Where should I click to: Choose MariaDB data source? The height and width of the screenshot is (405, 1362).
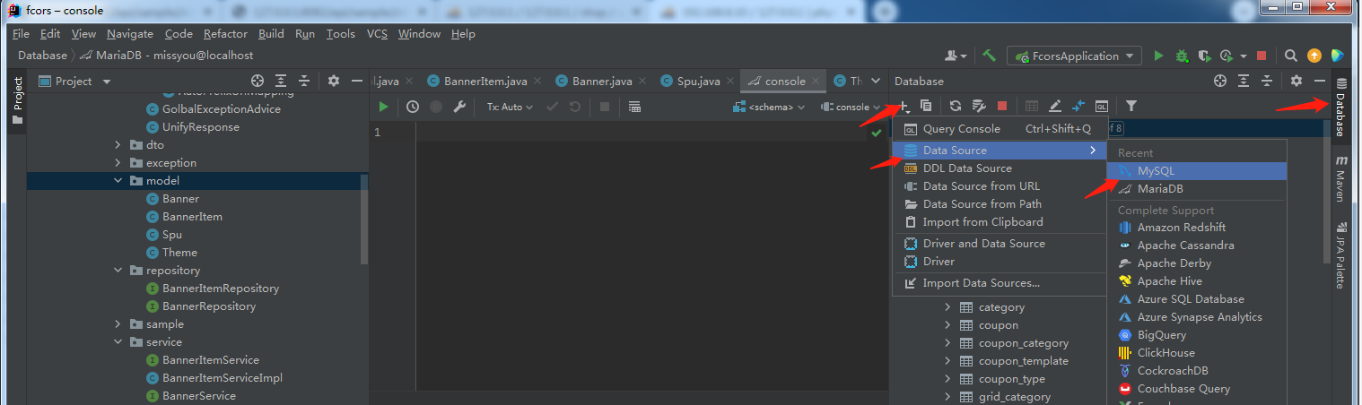point(1197,189)
